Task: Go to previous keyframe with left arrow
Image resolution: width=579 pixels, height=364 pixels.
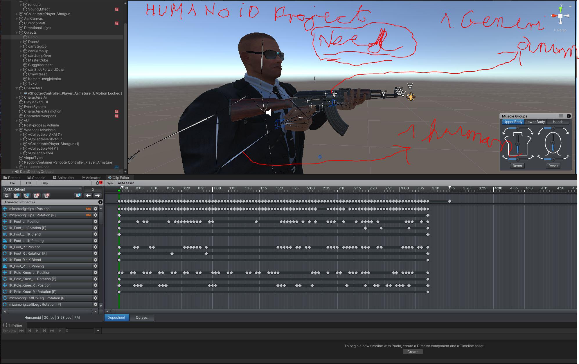Action: click(x=88, y=196)
